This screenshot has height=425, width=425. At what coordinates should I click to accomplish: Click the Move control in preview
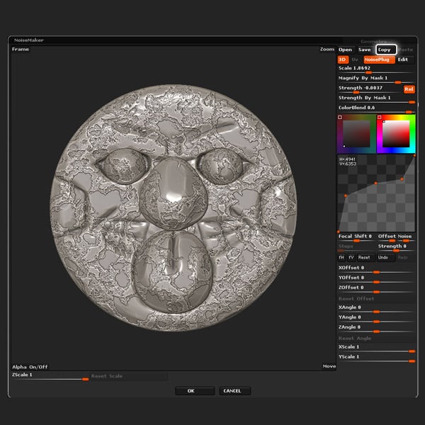(329, 366)
